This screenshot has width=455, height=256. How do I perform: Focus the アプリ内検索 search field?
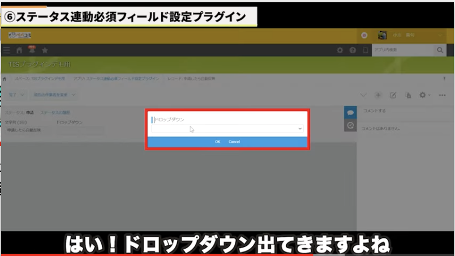(x=402, y=50)
